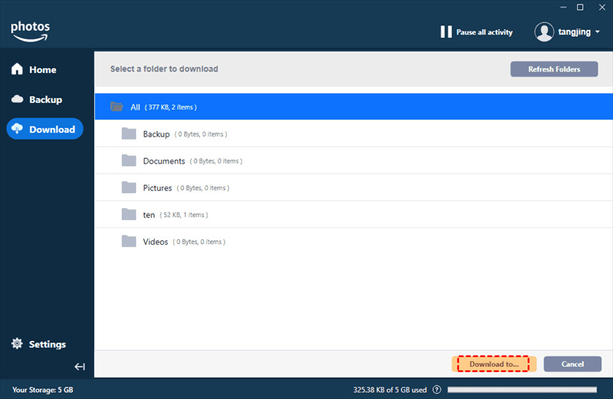Click the 'Your Storage: 5 GB' label
This screenshot has height=399, width=613.
(x=43, y=390)
